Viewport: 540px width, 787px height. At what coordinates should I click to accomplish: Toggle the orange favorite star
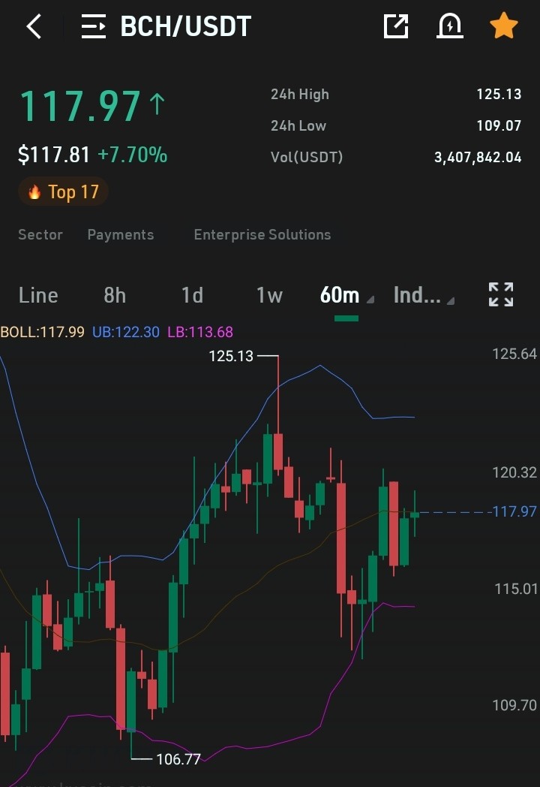503,26
